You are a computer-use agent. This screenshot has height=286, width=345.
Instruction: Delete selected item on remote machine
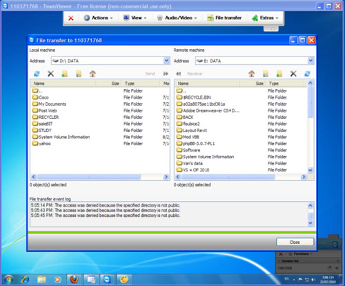click(293, 74)
